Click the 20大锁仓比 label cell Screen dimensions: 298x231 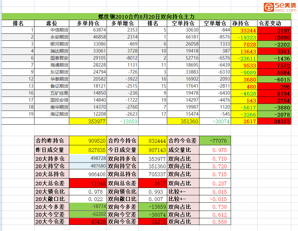pyautogui.click(x=52, y=192)
